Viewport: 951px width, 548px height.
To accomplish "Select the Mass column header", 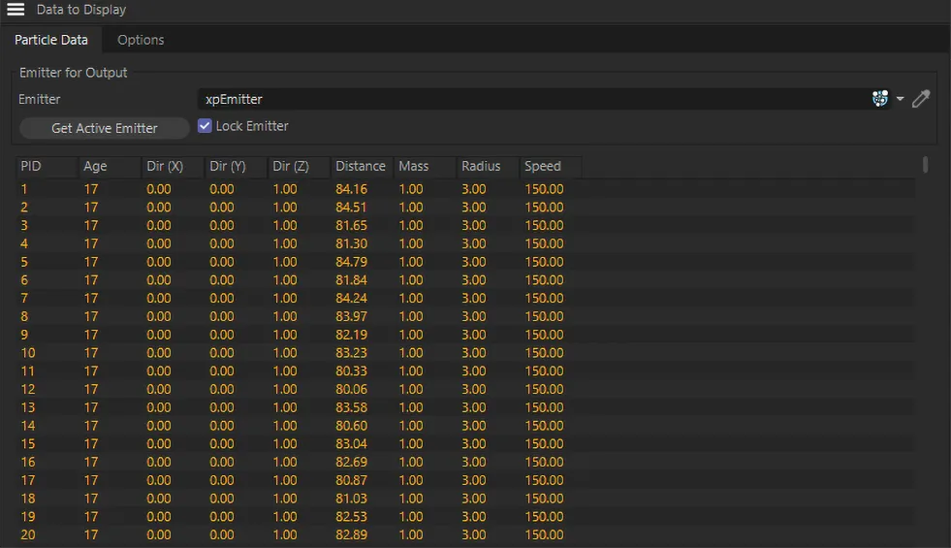I will pyautogui.click(x=424, y=167).
